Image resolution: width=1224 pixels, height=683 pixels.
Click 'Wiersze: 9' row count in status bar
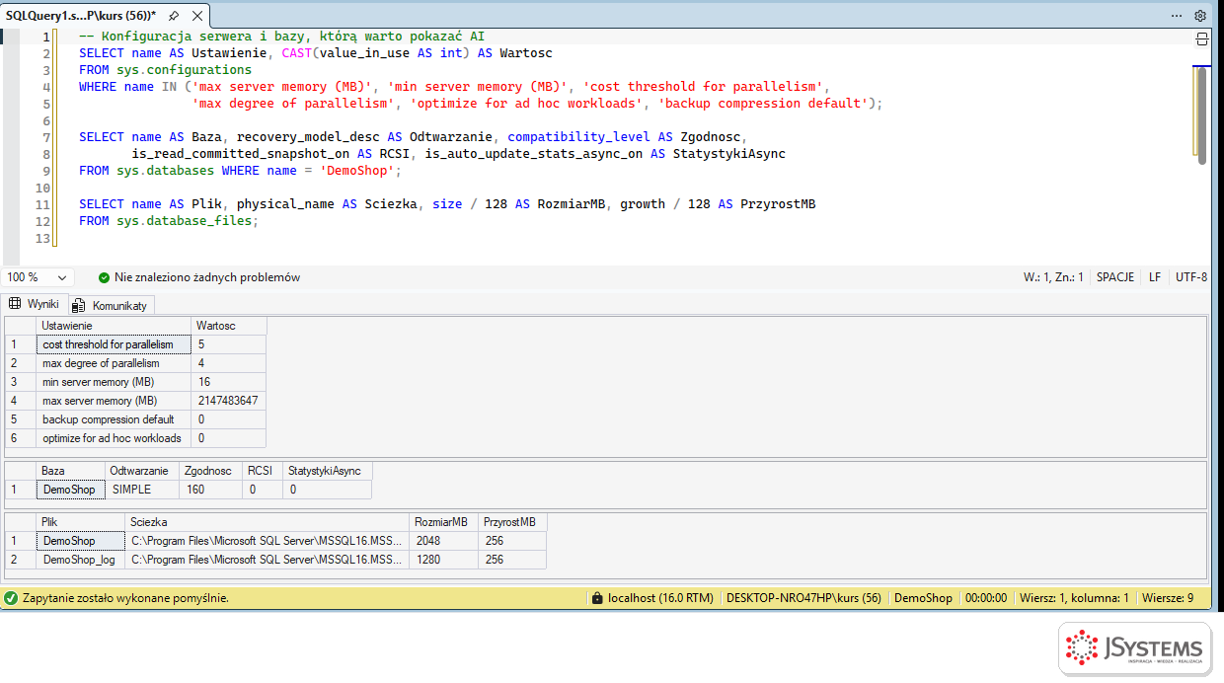pos(1168,598)
